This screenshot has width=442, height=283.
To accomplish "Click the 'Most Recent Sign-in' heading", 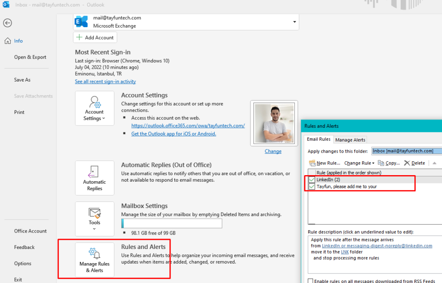I will tap(103, 52).
